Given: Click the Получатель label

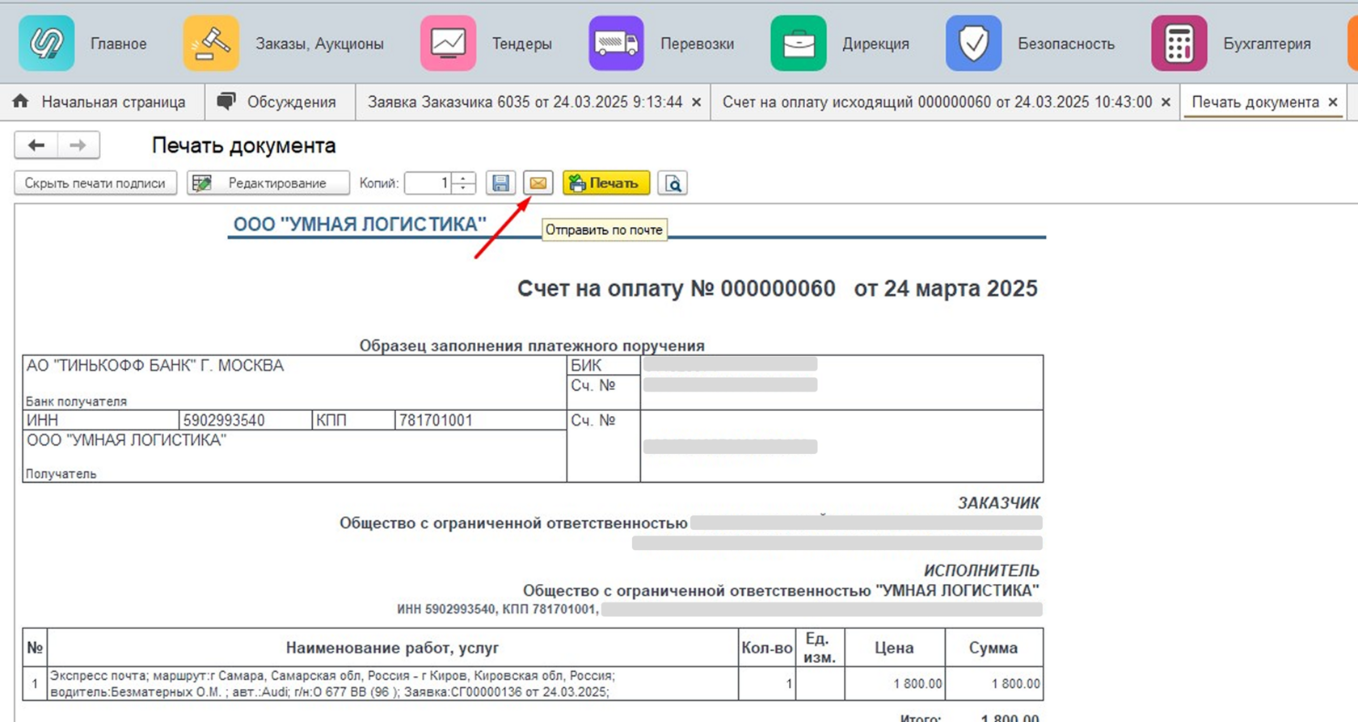Looking at the screenshot, I should tap(61, 474).
